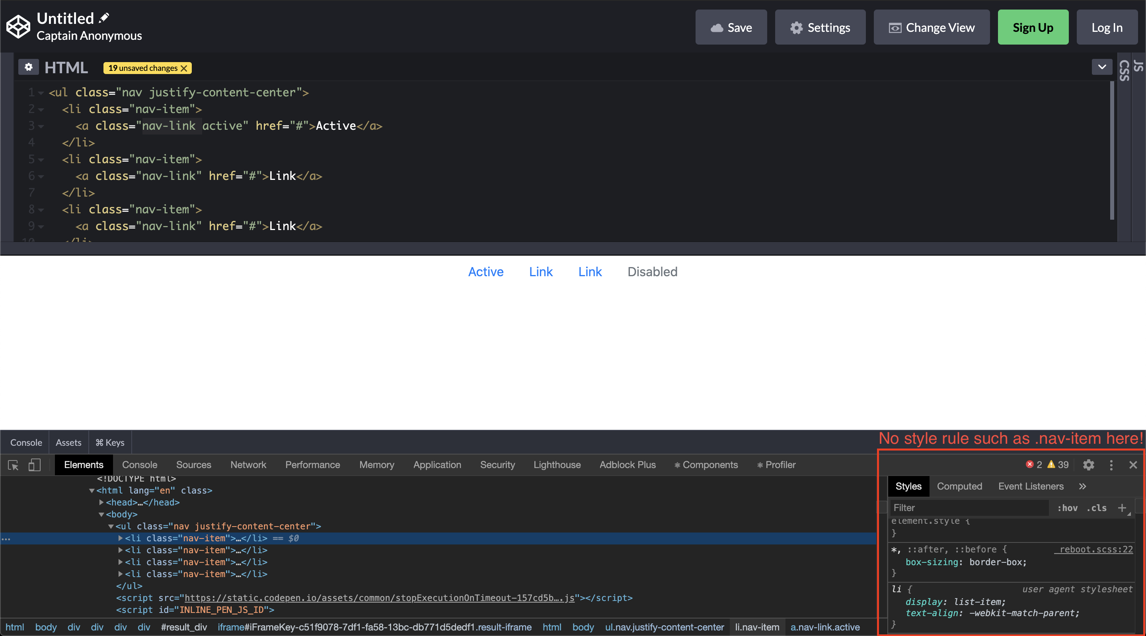This screenshot has height=636, width=1146.
Task: Open the CodePen Console panel
Action: click(26, 443)
